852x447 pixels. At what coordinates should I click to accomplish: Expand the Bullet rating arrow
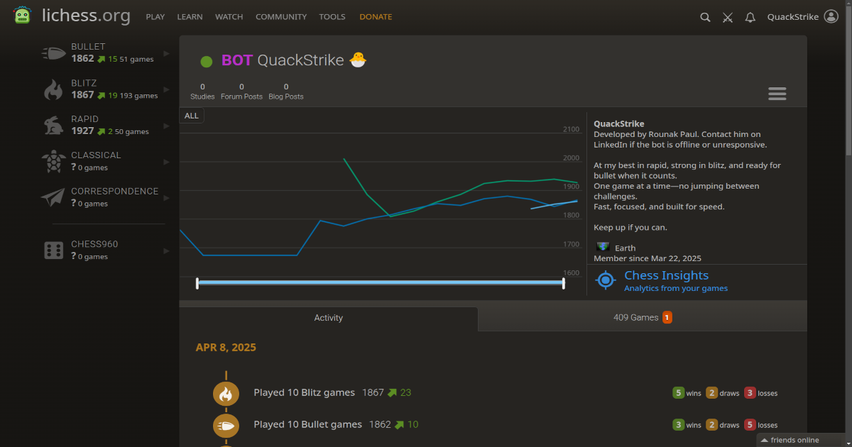click(x=167, y=53)
